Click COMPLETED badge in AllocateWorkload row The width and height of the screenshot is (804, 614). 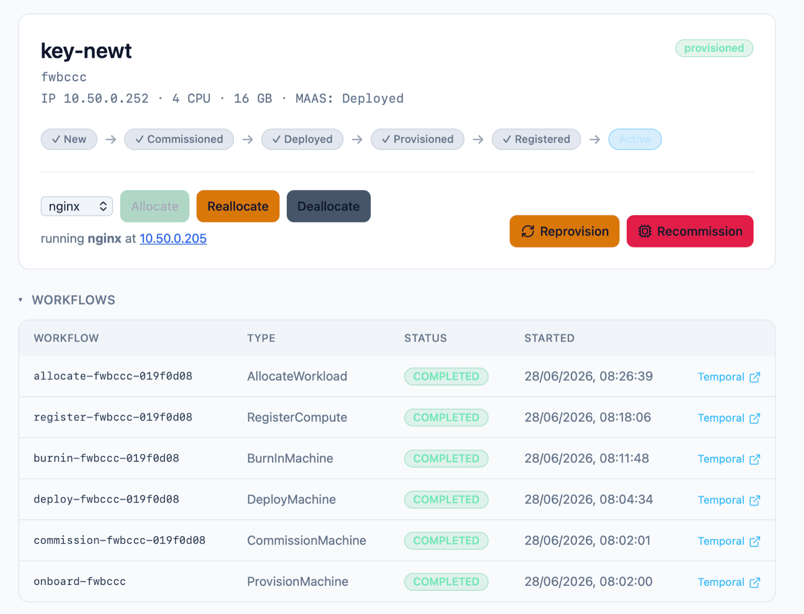click(x=446, y=377)
